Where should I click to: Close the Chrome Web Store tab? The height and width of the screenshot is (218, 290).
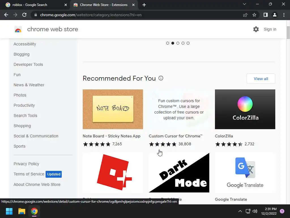(133, 5)
